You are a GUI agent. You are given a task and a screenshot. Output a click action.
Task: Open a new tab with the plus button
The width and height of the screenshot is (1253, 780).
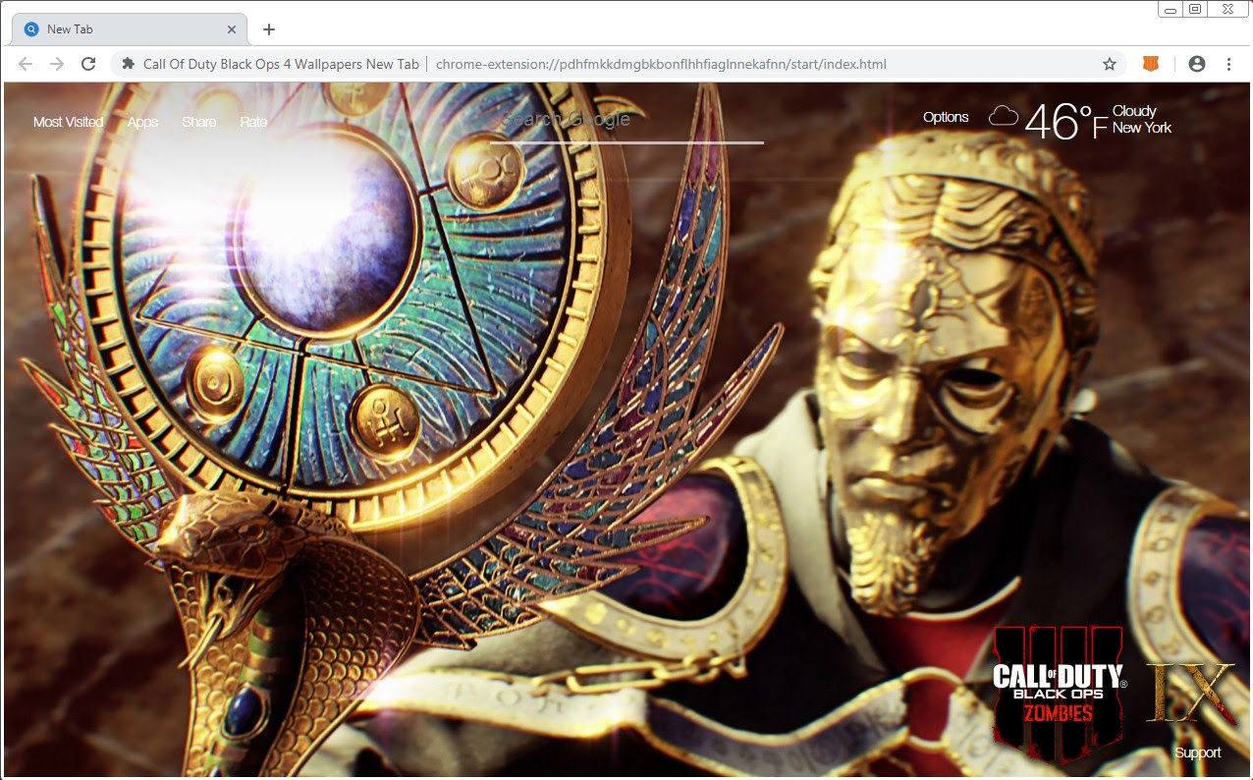[269, 29]
